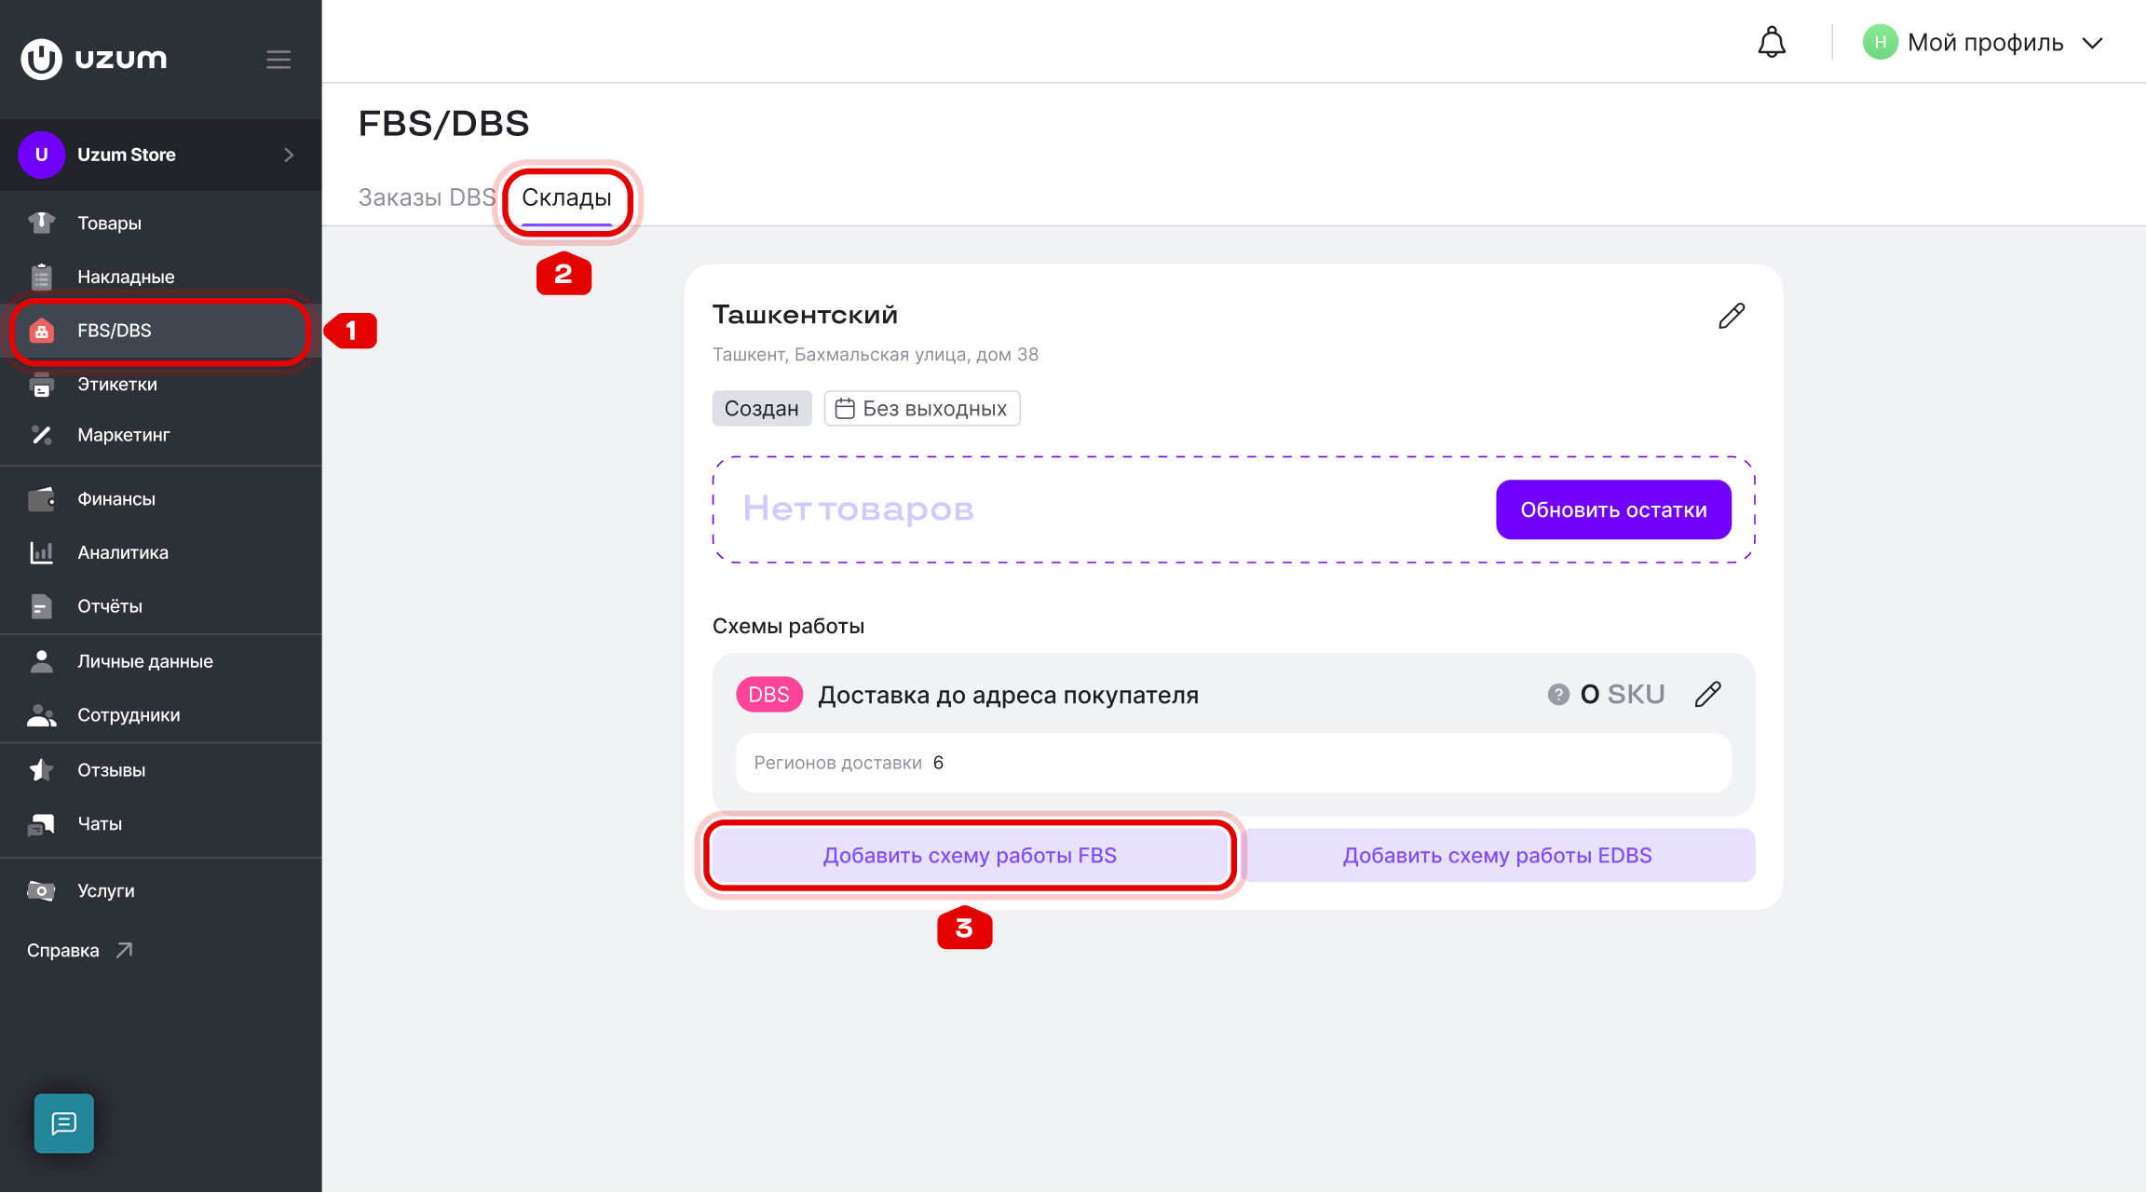Click the Маркетинг percent icon
This screenshot has width=2147, height=1193.
tap(41, 435)
